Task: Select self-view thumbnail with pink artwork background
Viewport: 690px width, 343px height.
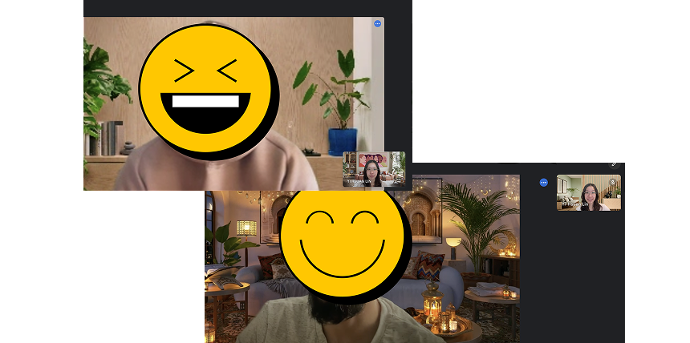Action: click(x=374, y=169)
